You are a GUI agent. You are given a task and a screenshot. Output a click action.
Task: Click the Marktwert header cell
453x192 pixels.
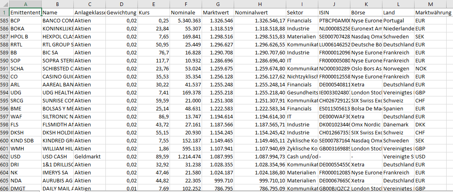click(x=218, y=13)
